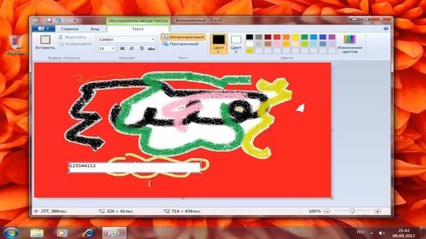The height and width of the screenshot is (239, 426).
Task: Pick the brown color swatch in second row
Action: 268,44
